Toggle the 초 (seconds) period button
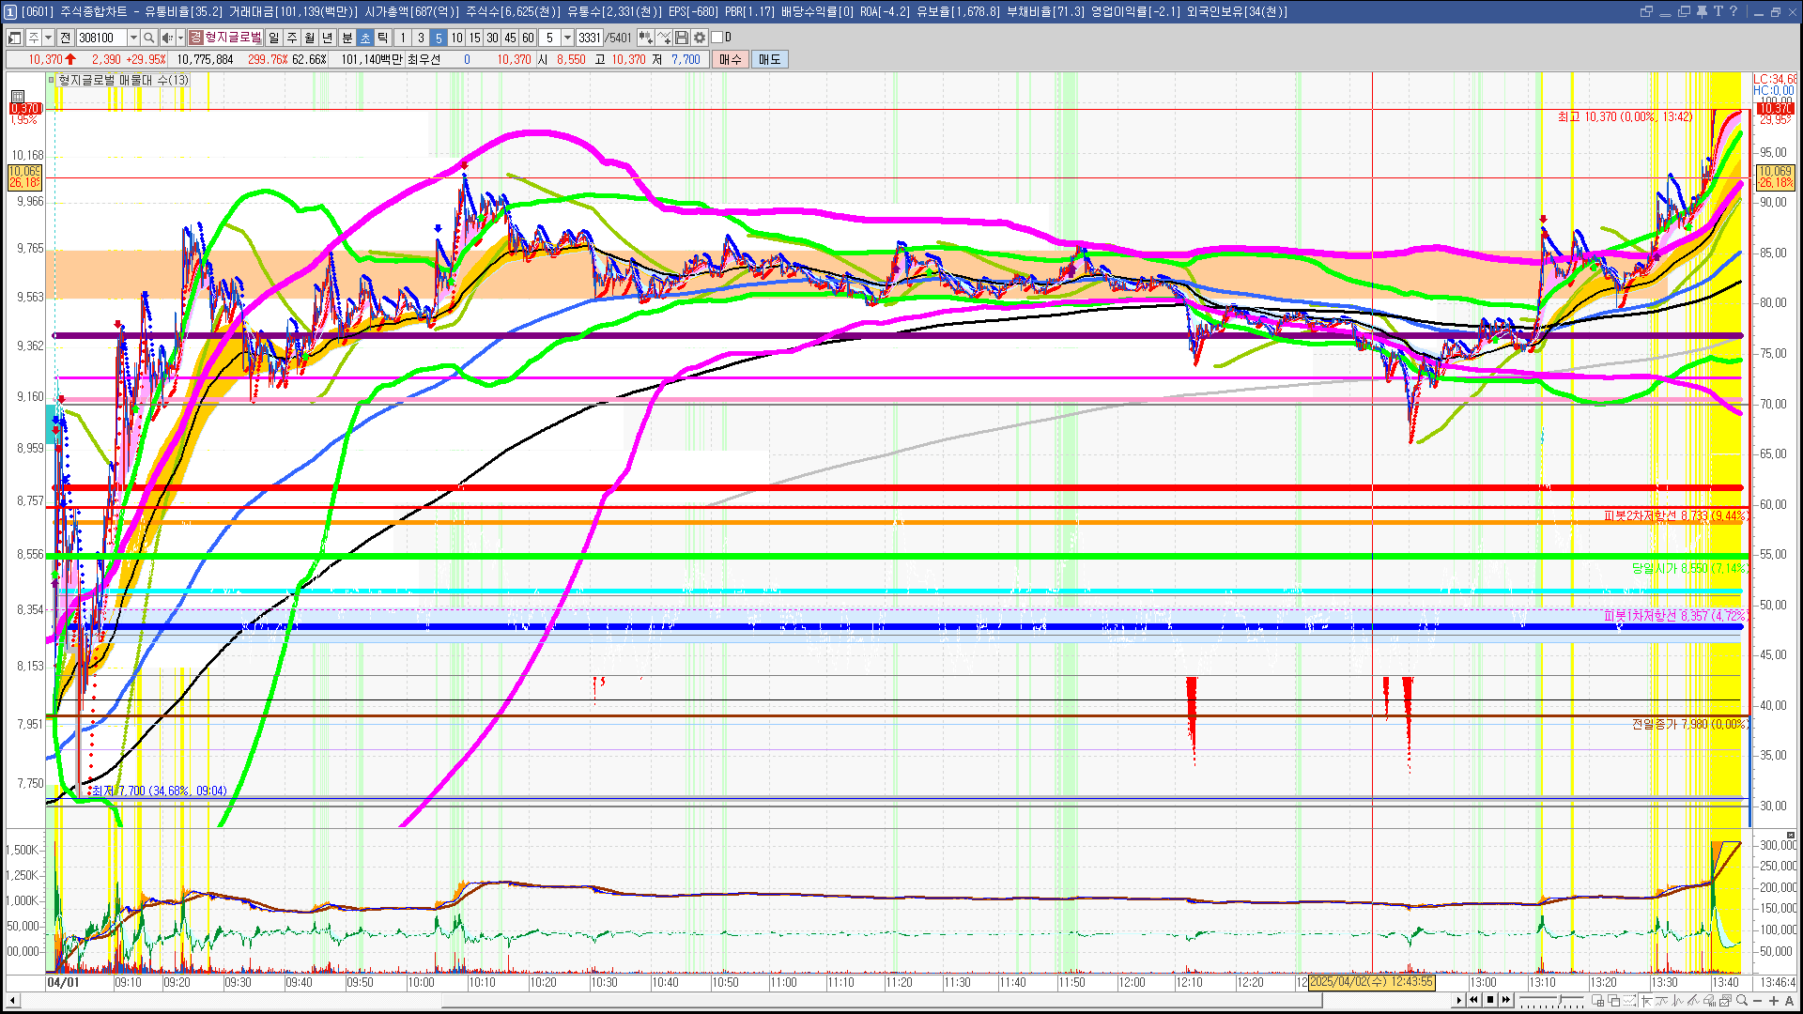Viewport: 1803px width, 1014px height. 365,38
